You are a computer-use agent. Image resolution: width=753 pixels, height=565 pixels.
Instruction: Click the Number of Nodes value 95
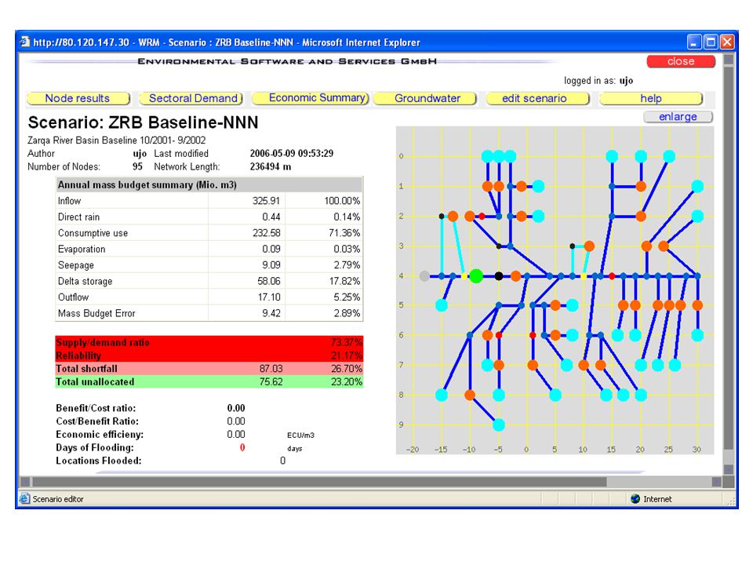(138, 166)
